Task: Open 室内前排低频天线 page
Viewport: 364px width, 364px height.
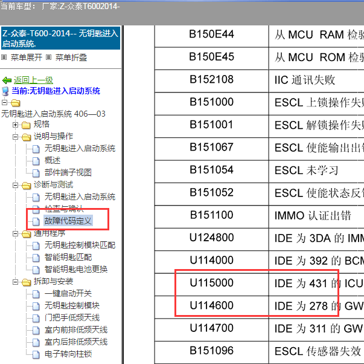Action: [x=76, y=330]
